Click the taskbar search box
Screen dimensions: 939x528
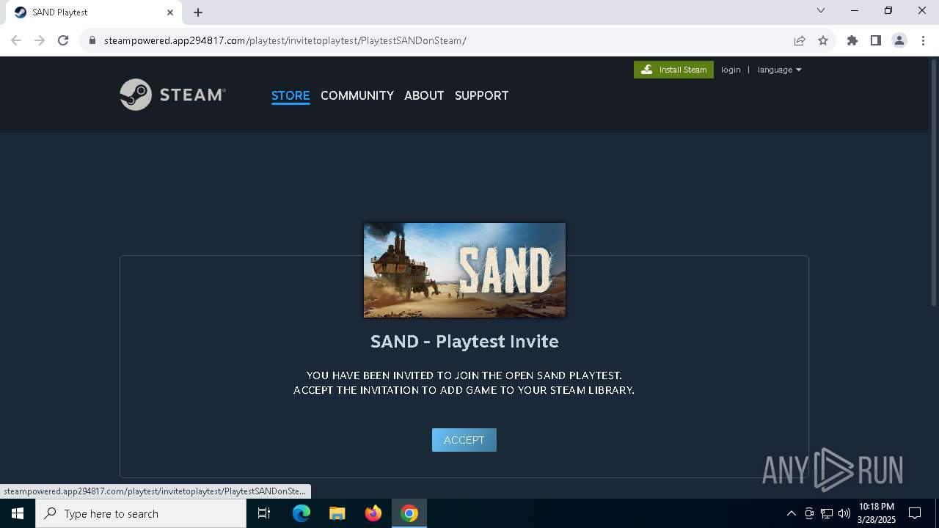(141, 513)
